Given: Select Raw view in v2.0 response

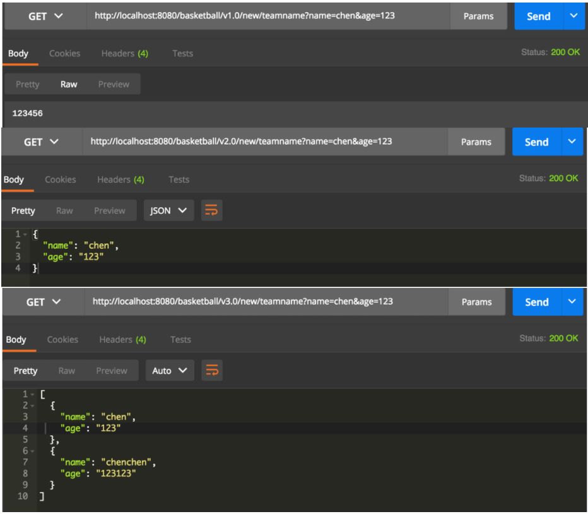Looking at the screenshot, I should pyautogui.click(x=64, y=211).
